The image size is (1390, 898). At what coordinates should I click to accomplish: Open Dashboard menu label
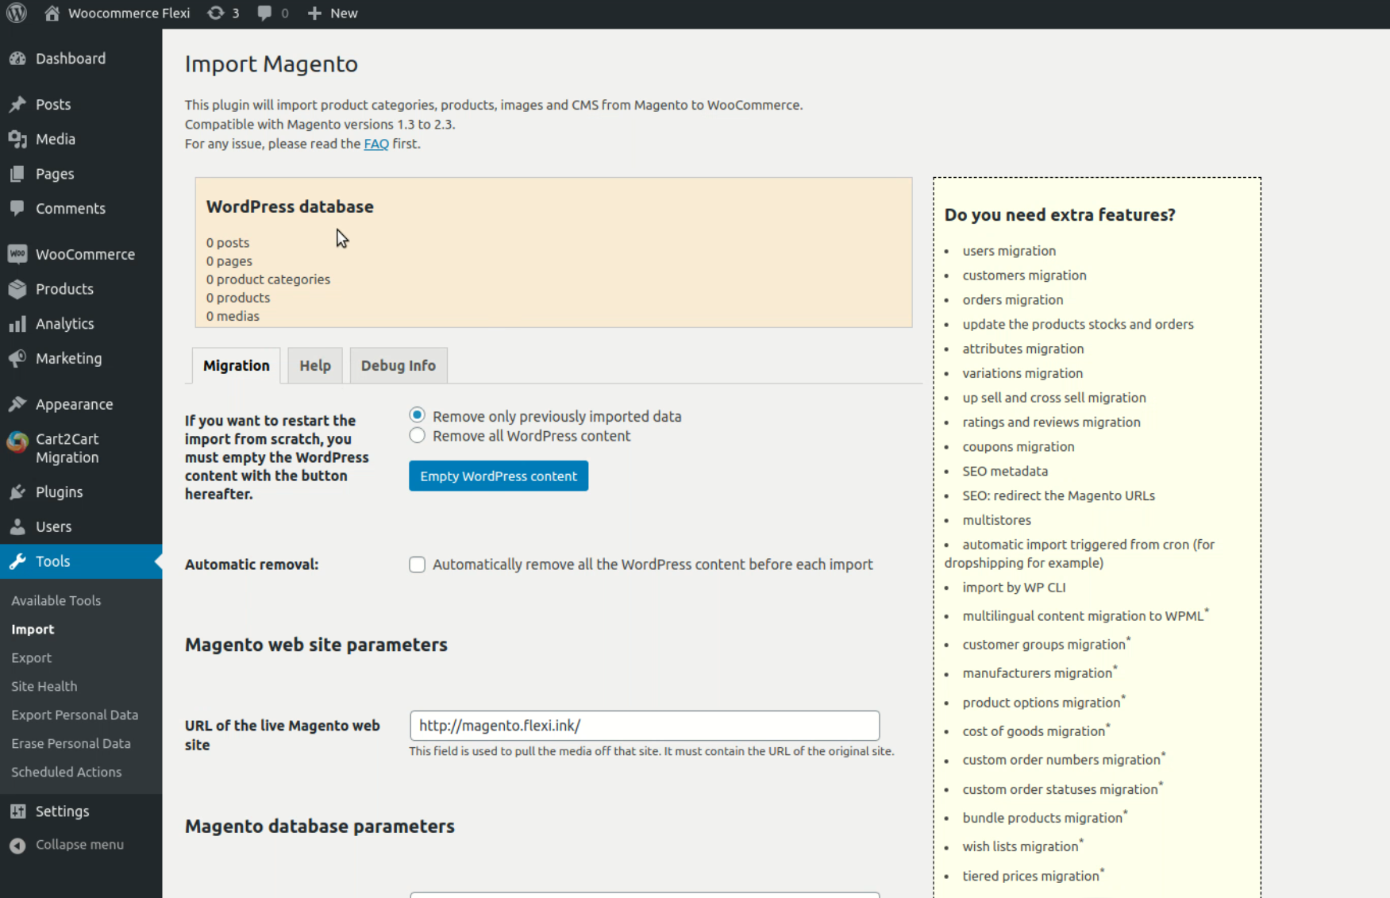pyautogui.click(x=71, y=59)
